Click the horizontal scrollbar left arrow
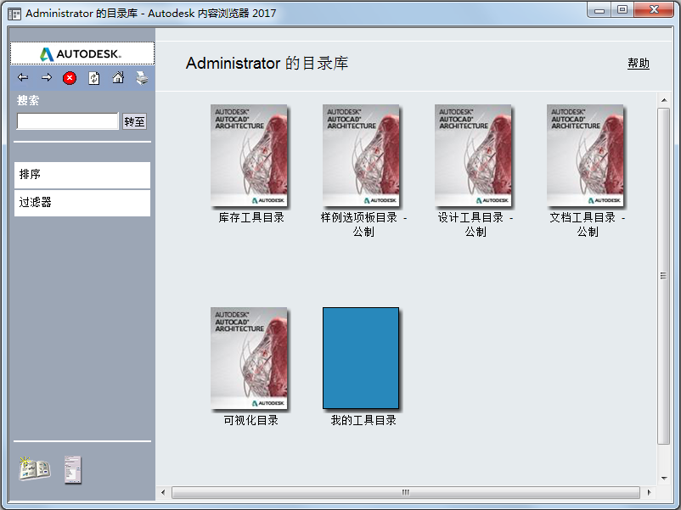681x510 pixels. pos(163,492)
